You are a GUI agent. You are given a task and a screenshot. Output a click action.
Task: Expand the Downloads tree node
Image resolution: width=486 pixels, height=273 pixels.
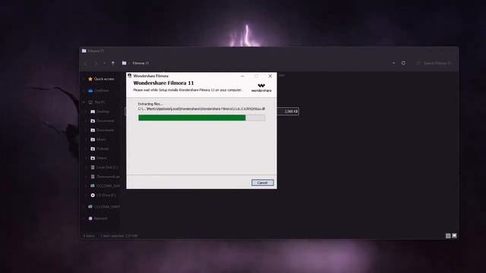tap(87, 130)
